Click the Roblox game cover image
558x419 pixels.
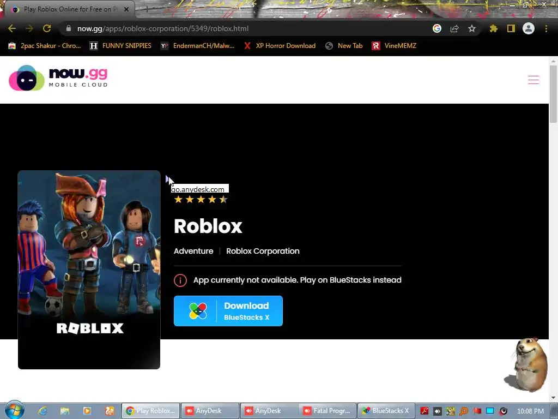[89, 270]
